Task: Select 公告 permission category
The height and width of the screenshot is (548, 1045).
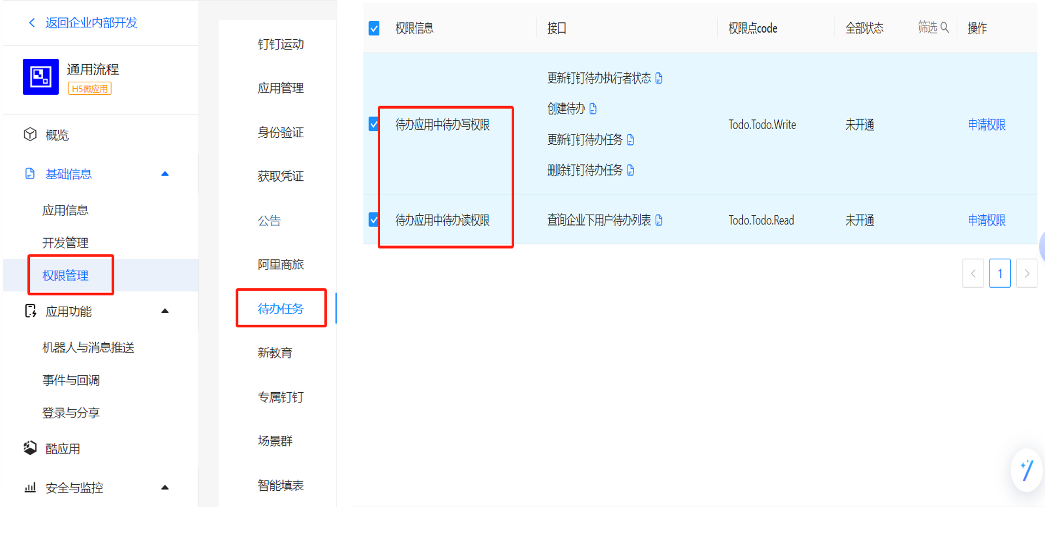Action: (269, 221)
